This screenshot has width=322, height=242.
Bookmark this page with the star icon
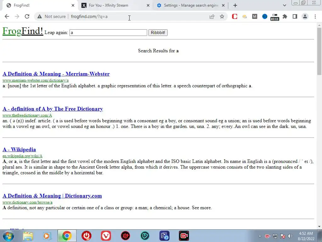point(222,16)
